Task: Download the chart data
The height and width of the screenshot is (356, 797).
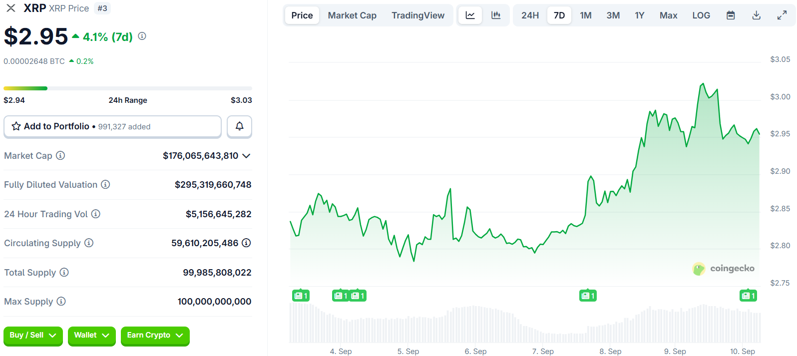Action: click(x=757, y=15)
